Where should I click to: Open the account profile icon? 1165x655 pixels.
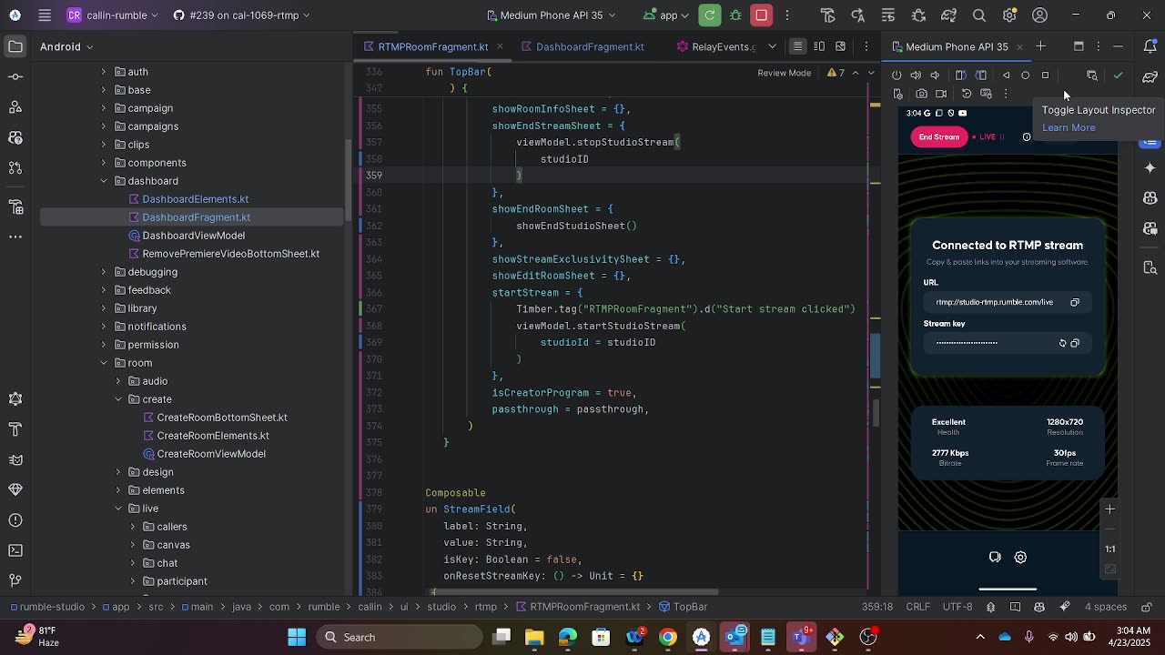(x=1040, y=15)
